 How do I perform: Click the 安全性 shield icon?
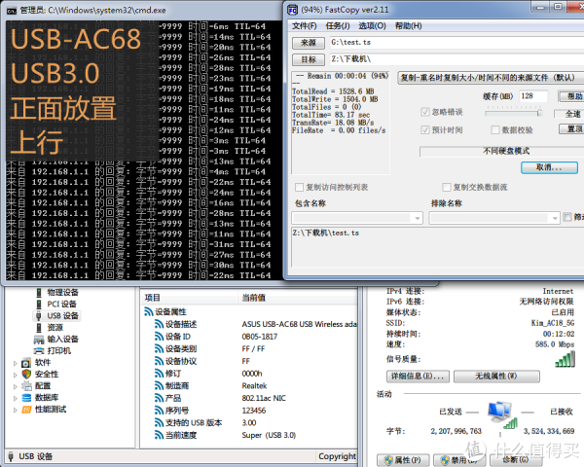pyautogui.click(x=26, y=374)
